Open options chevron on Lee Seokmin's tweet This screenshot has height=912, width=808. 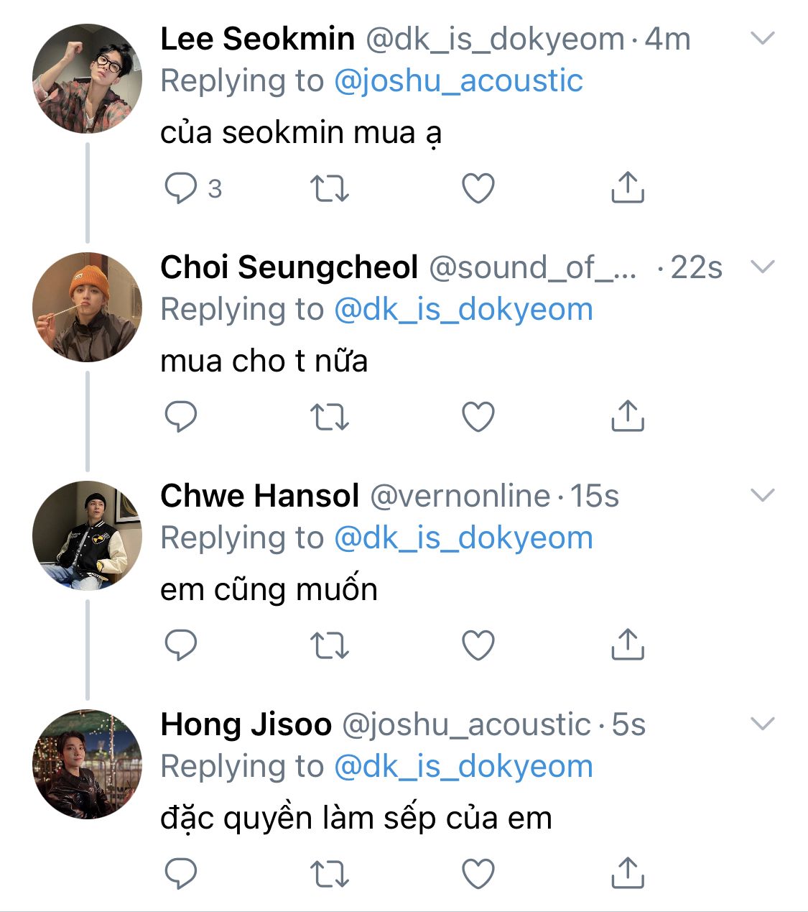click(762, 38)
